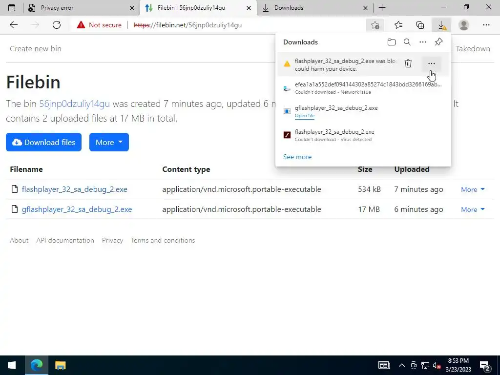Open the API documentation footer link
The width and height of the screenshot is (500, 375).
click(65, 240)
